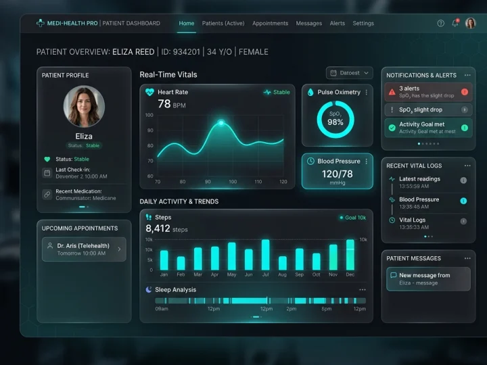Open the notifications bell icon
The width and height of the screenshot is (487, 365).
pos(455,23)
